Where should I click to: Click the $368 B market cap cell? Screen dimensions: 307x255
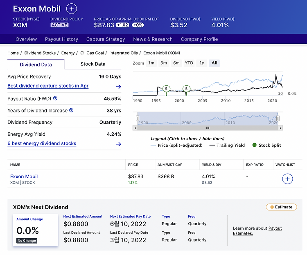point(166,177)
